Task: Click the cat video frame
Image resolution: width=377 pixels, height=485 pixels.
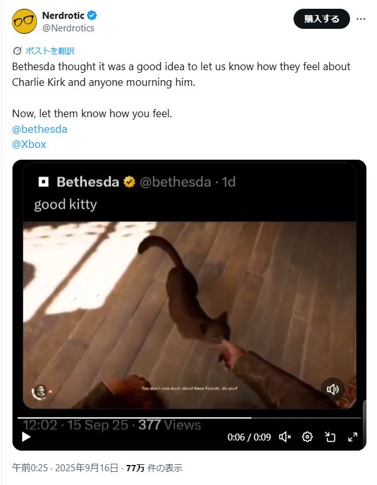Action: coord(189,315)
